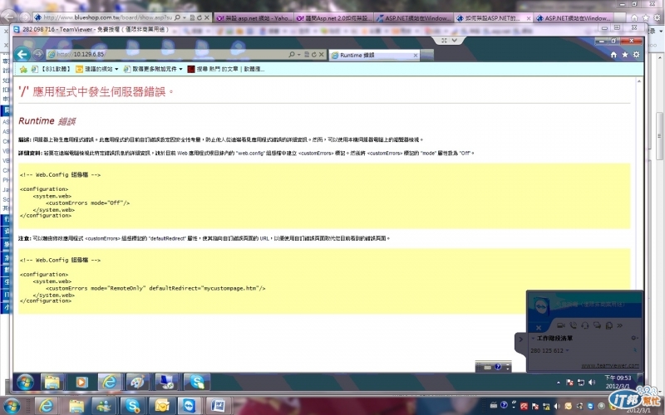Go back in the remote IE browser
665x415 pixels.
(22, 54)
